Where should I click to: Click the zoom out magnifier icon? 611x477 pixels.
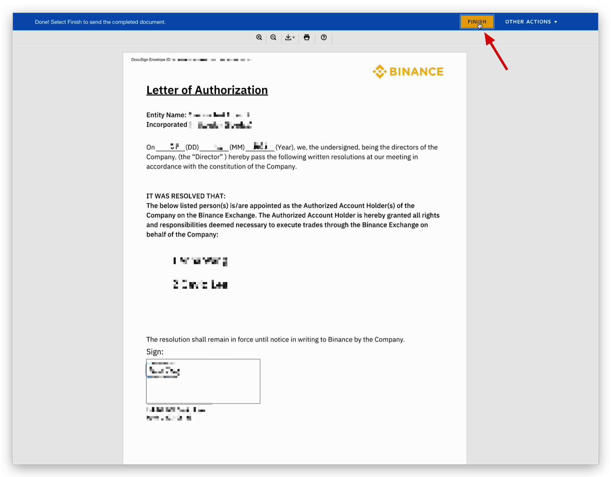273,37
